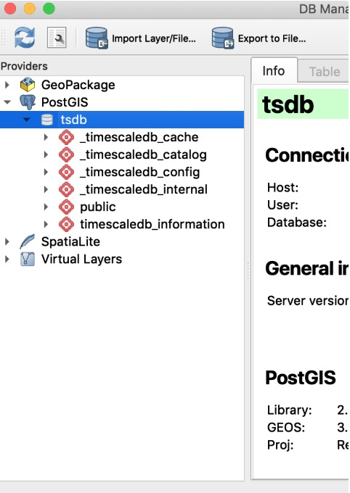Screen dimensions: 350x493
Task: Expand the _timescaledb_catalog schema
Action: click(46, 154)
